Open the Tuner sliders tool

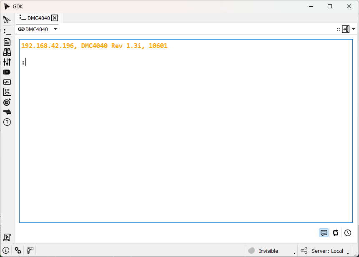pos(7,62)
